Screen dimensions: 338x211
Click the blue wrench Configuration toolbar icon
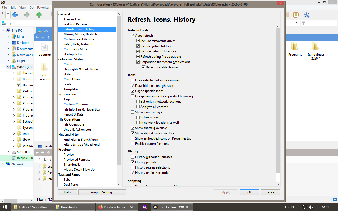pos(307,15)
